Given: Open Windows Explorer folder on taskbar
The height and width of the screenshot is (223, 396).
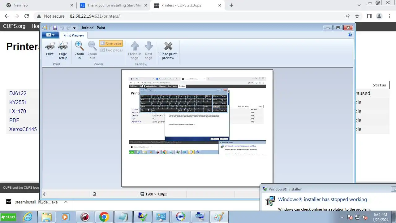Looking at the screenshot, I should point(47,217).
